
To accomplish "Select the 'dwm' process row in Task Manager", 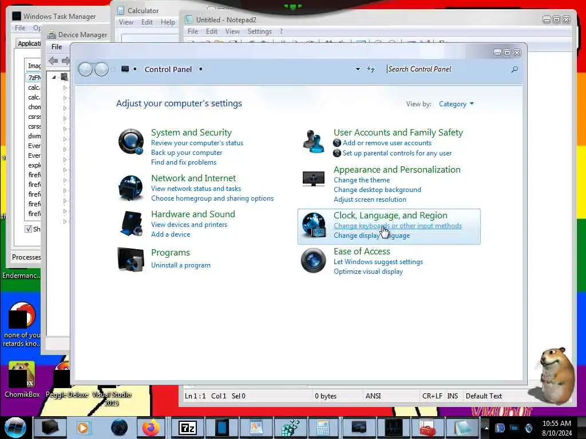I will coord(34,136).
